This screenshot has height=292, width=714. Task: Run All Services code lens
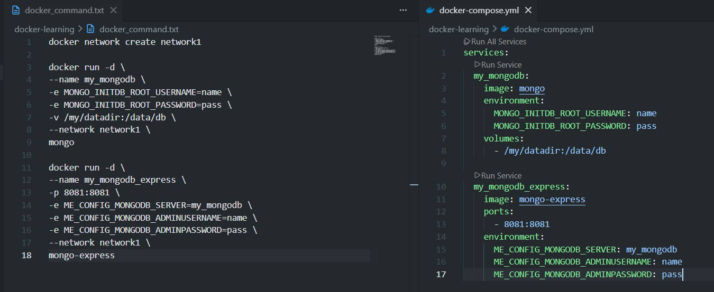[x=499, y=41]
